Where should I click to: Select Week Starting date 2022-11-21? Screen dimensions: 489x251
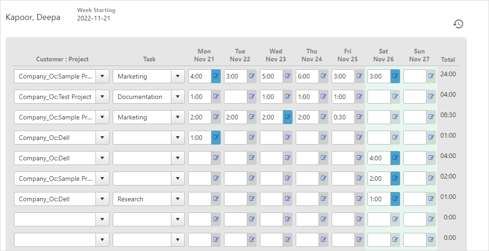pos(94,19)
